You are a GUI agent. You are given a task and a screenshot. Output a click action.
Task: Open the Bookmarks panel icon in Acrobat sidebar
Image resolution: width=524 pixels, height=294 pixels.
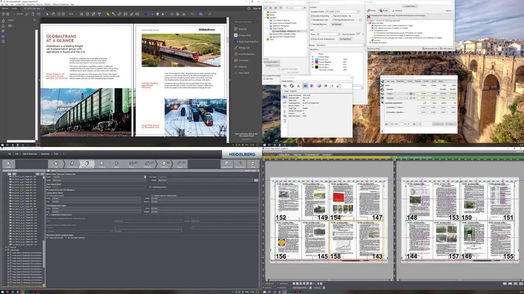[3, 26]
